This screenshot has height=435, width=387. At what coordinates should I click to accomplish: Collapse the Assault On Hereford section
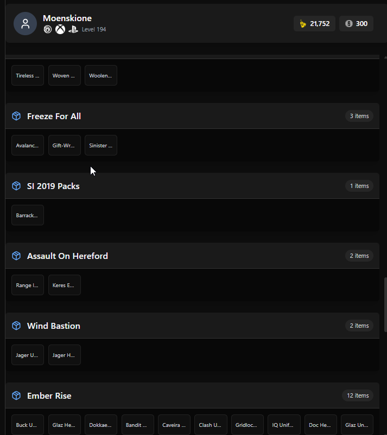tap(192, 256)
